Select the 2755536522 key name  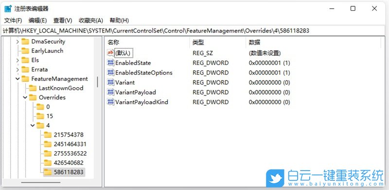click(70, 153)
